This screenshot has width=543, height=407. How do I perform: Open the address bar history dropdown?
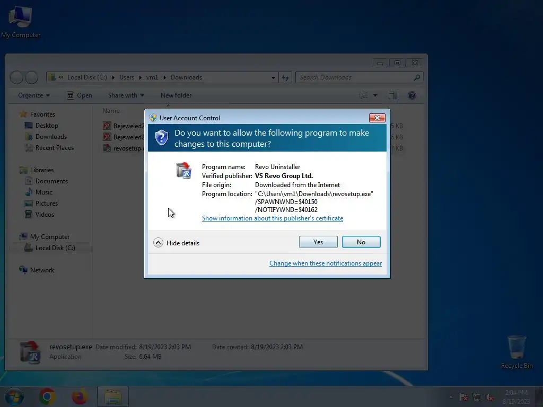click(273, 77)
